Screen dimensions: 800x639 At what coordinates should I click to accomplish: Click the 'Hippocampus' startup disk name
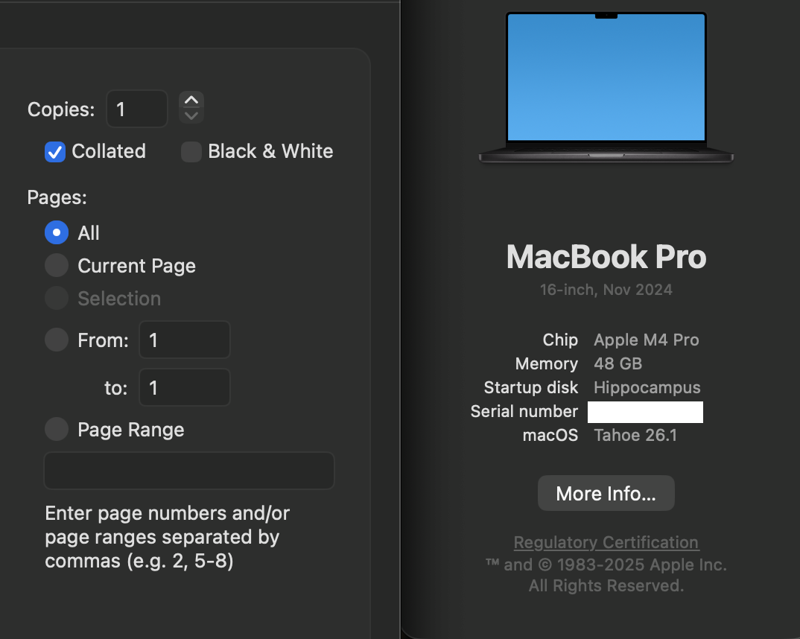pyautogui.click(x=647, y=387)
